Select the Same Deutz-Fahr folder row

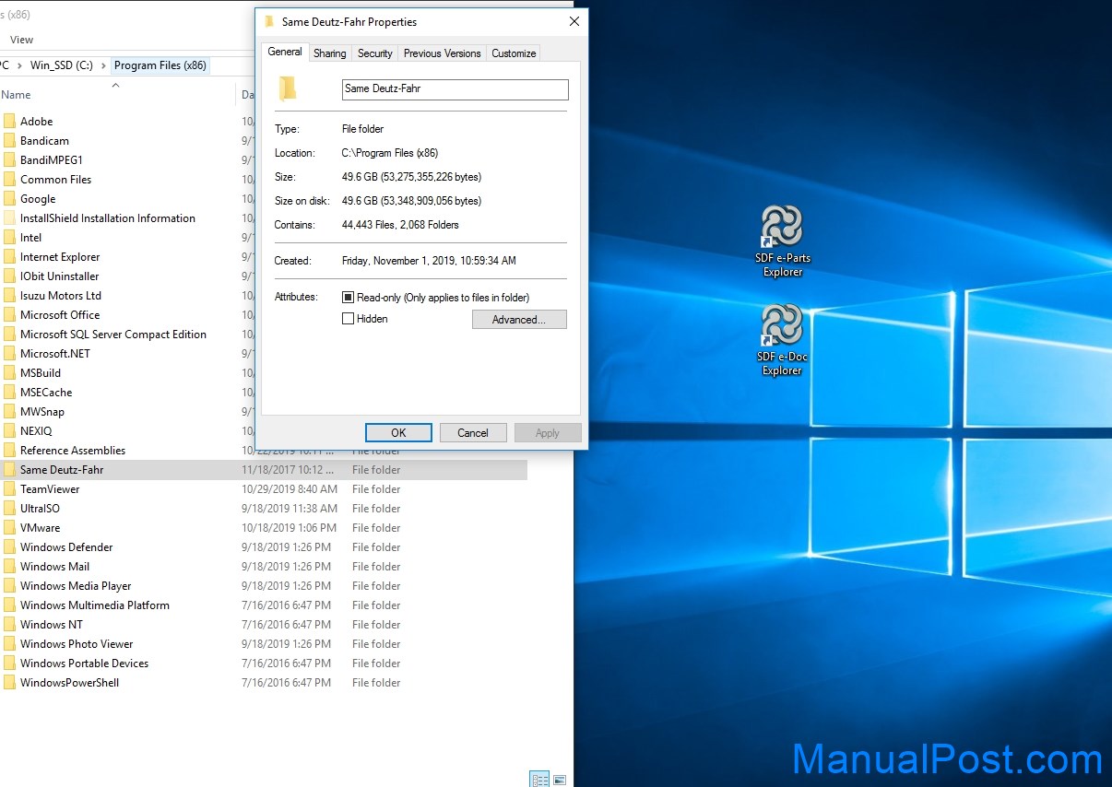tap(264, 470)
